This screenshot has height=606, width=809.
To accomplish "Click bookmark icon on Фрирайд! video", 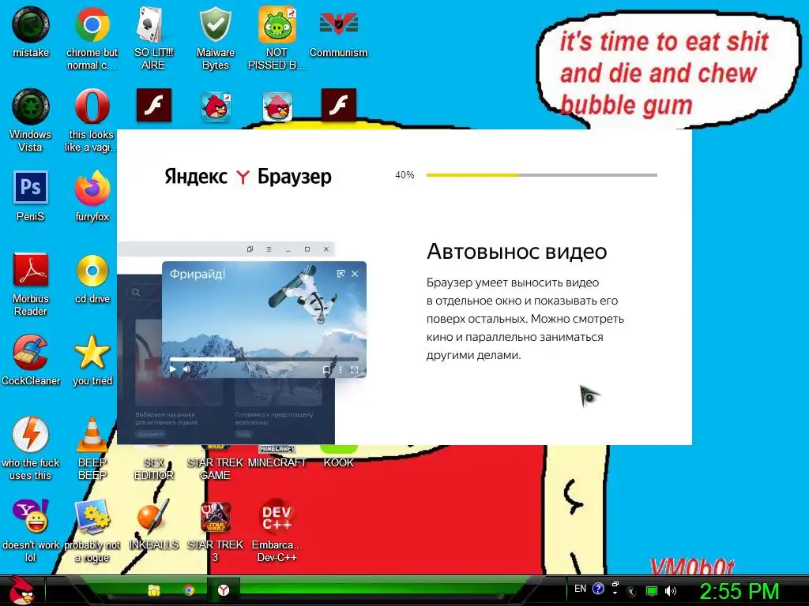I will tap(326, 370).
